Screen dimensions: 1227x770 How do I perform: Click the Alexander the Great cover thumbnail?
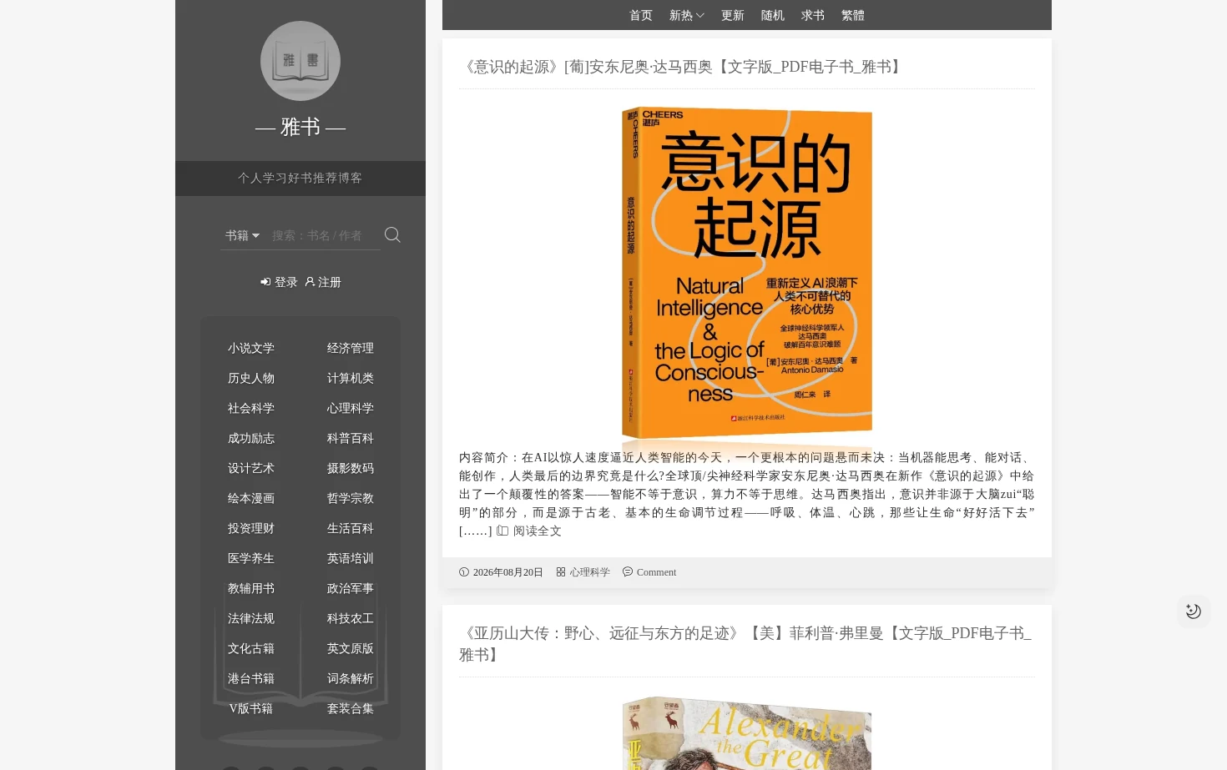pos(747,732)
